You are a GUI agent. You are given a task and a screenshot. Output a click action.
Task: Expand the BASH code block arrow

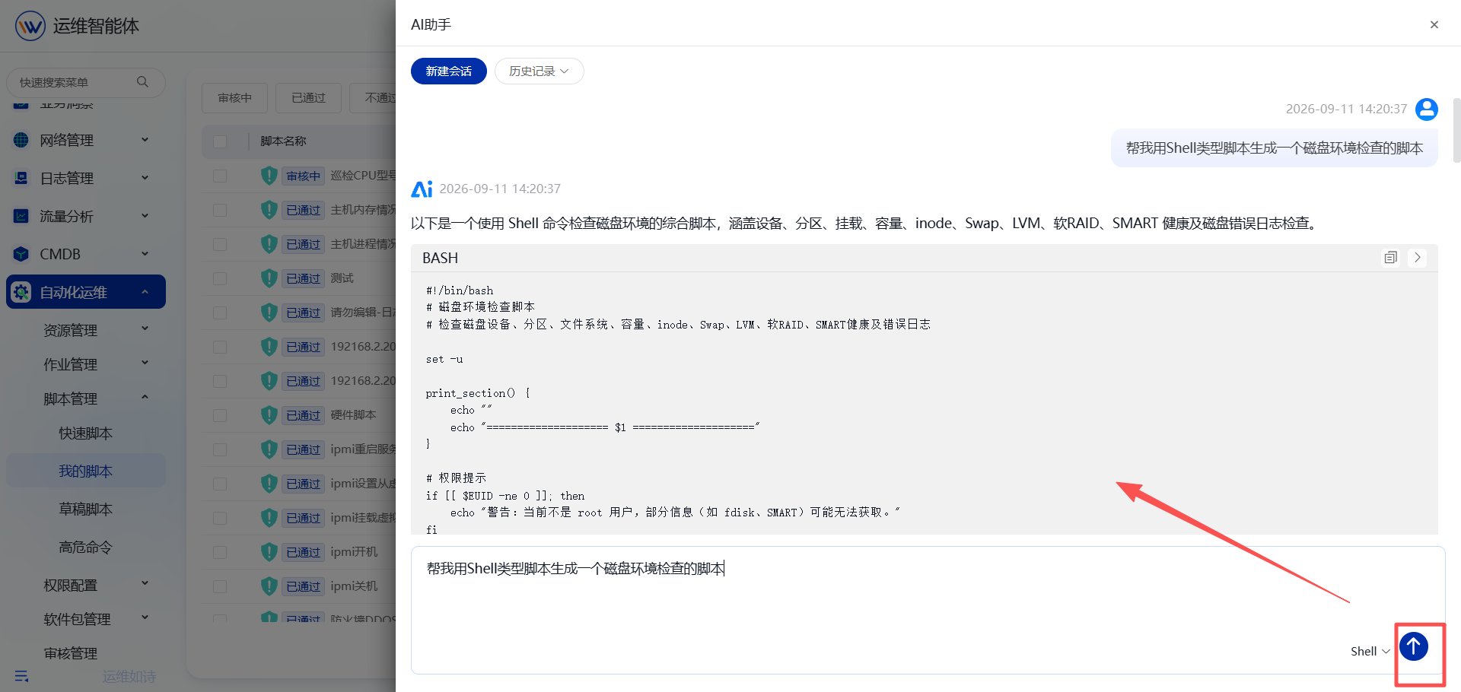click(1417, 258)
